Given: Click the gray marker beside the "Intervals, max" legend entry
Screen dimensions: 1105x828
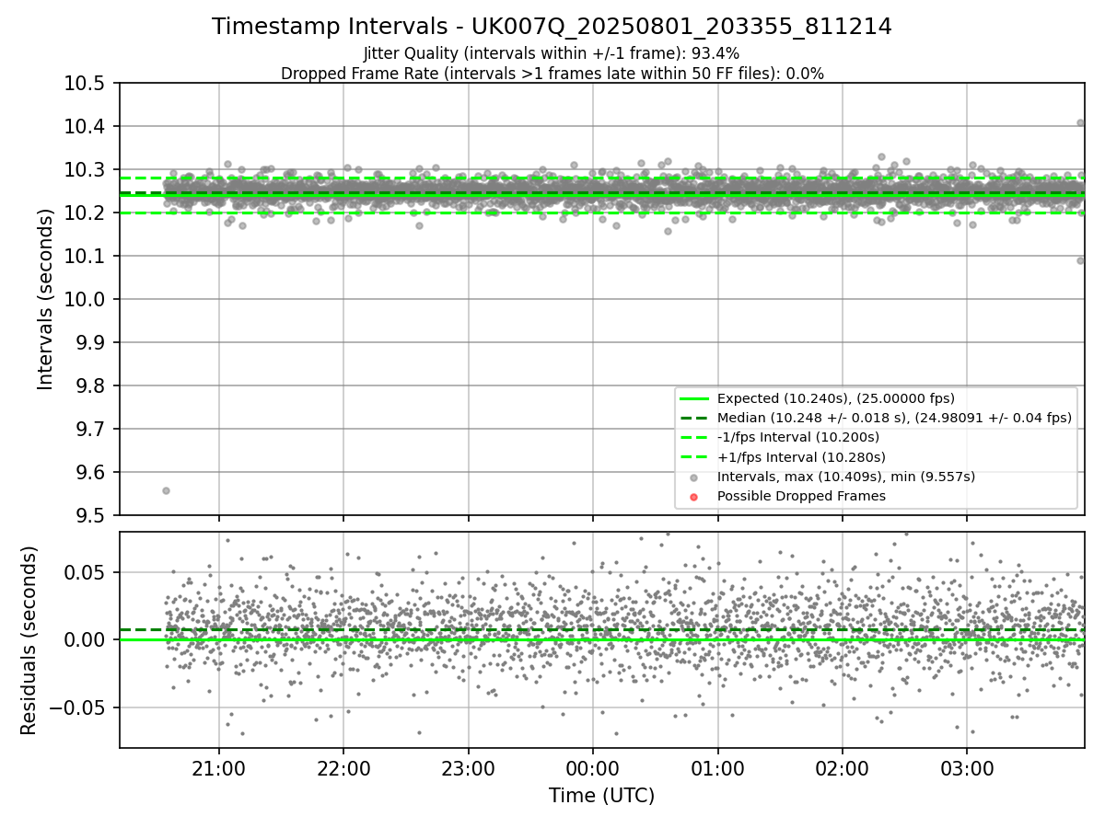Looking at the screenshot, I should tap(694, 477).
